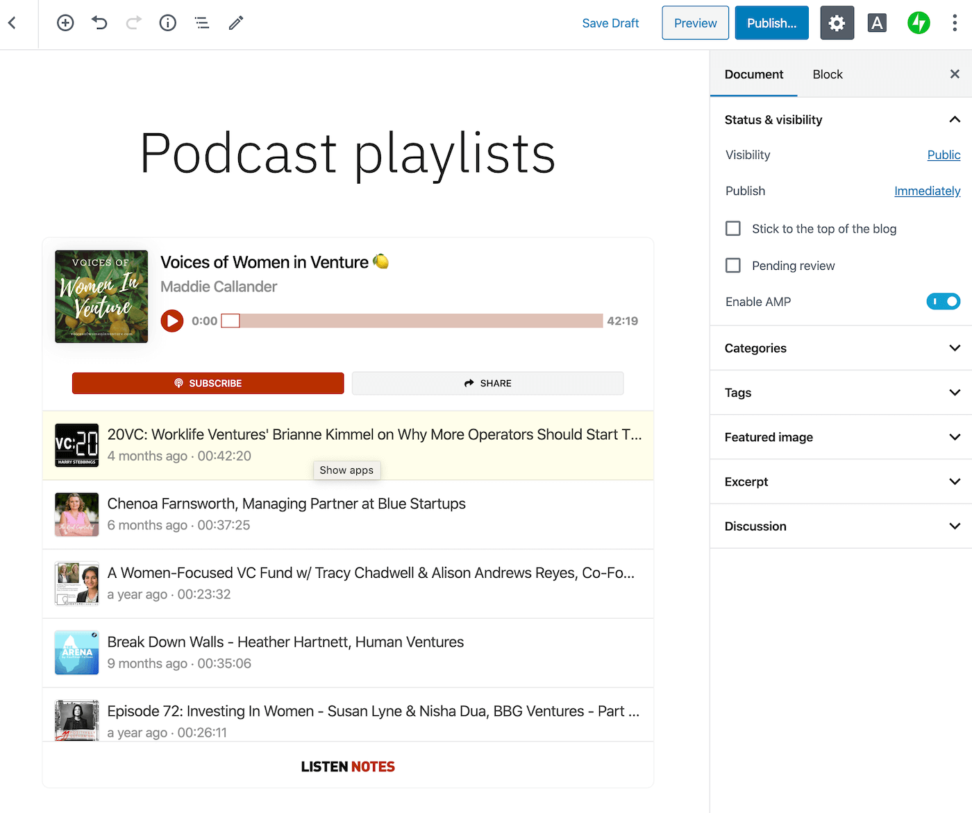Screen dimensions: 972x813
Task: Expand the Categories panel
Action: pos(841,348)
